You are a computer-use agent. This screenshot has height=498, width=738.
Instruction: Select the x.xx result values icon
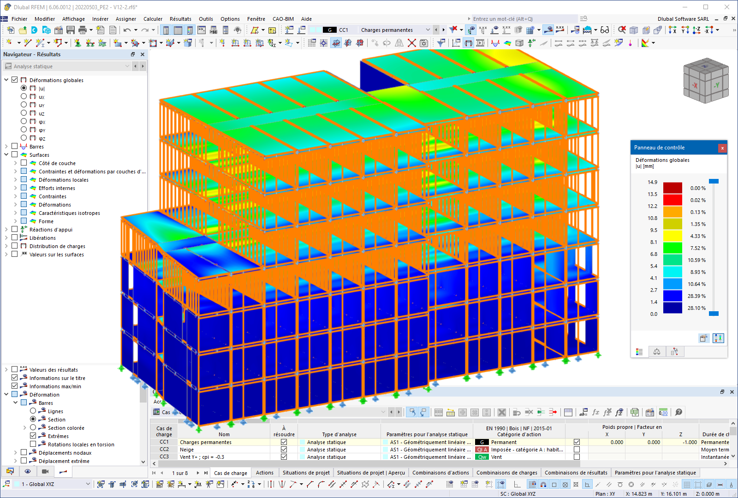(560, 30)
